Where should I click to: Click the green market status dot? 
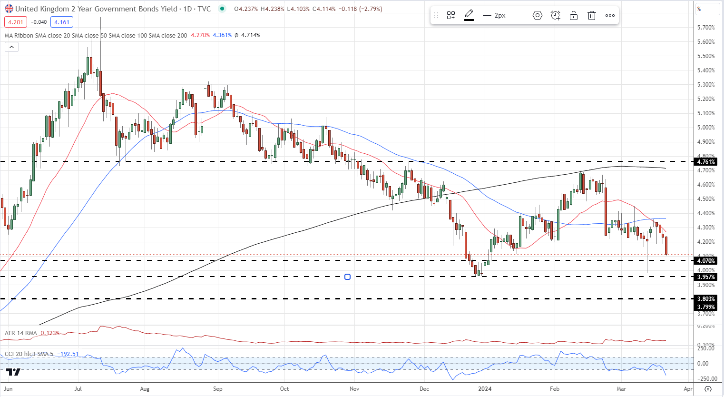[x=222, y=9]
